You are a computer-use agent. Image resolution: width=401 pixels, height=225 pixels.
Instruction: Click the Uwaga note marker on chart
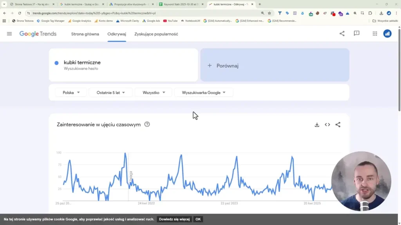131,176
